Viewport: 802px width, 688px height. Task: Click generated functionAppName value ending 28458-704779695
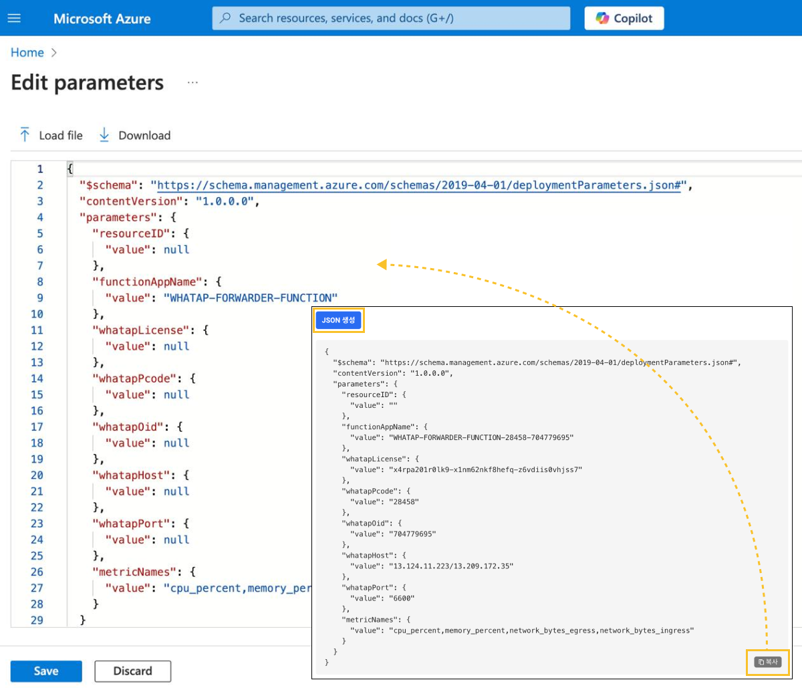pyautogui.click(x=481, y=437)
